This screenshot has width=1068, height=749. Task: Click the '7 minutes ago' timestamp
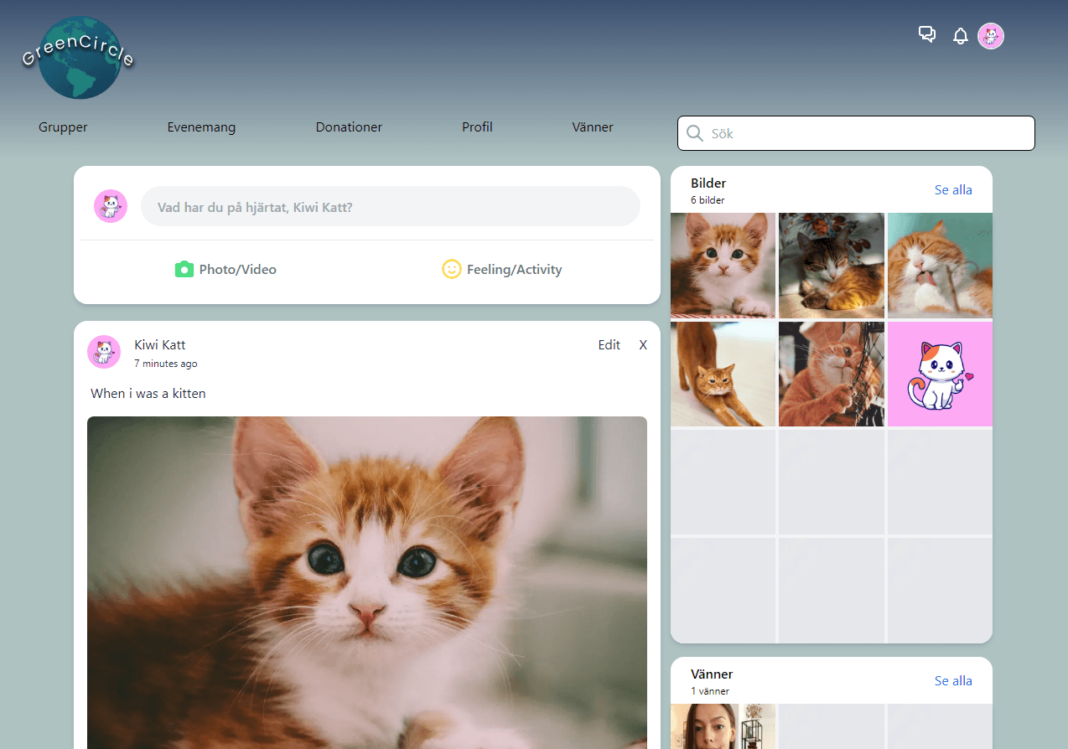tap(166, 364)
